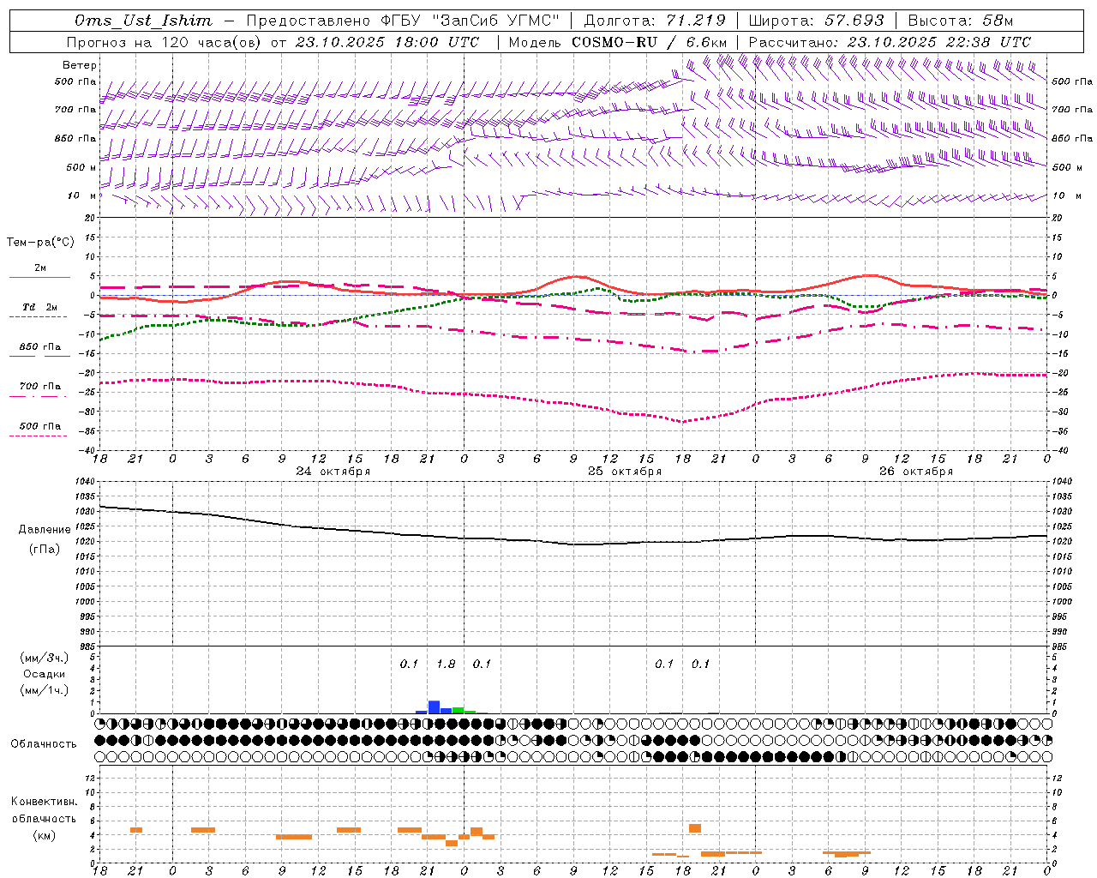Click the Td 2м legend label

click(40, 307)
